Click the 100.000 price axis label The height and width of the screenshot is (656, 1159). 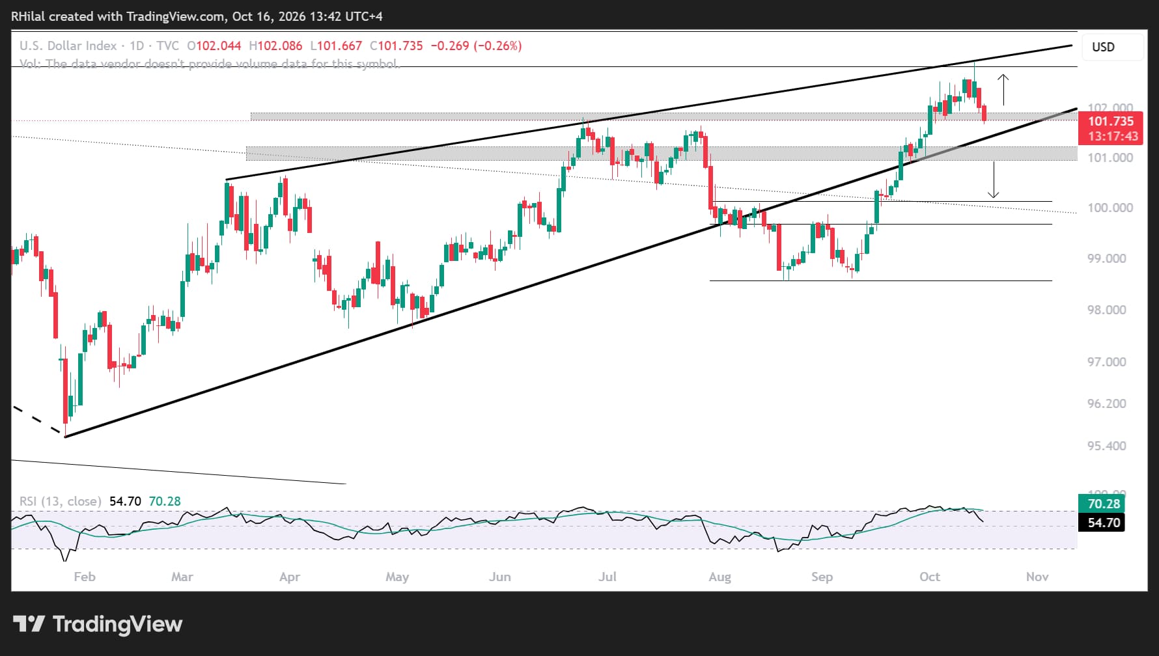tap(1110, 208)
